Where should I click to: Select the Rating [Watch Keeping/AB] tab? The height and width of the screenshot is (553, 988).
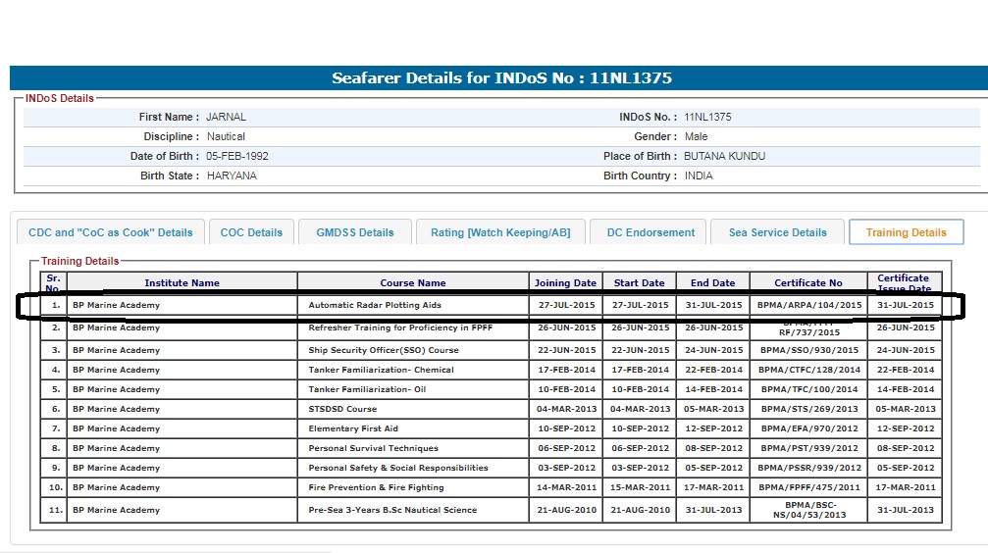[x=500, y=232]
